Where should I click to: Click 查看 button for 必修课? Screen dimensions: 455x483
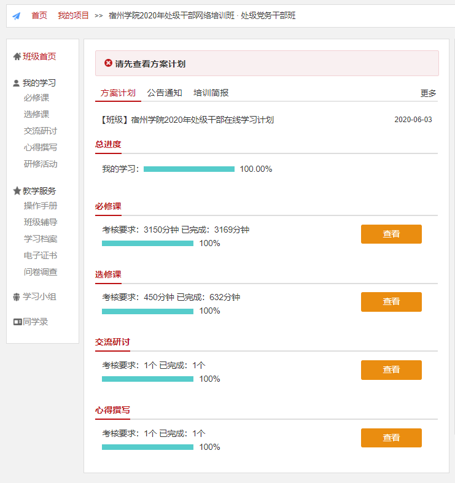pyautogui.click(x=391, y=234)
